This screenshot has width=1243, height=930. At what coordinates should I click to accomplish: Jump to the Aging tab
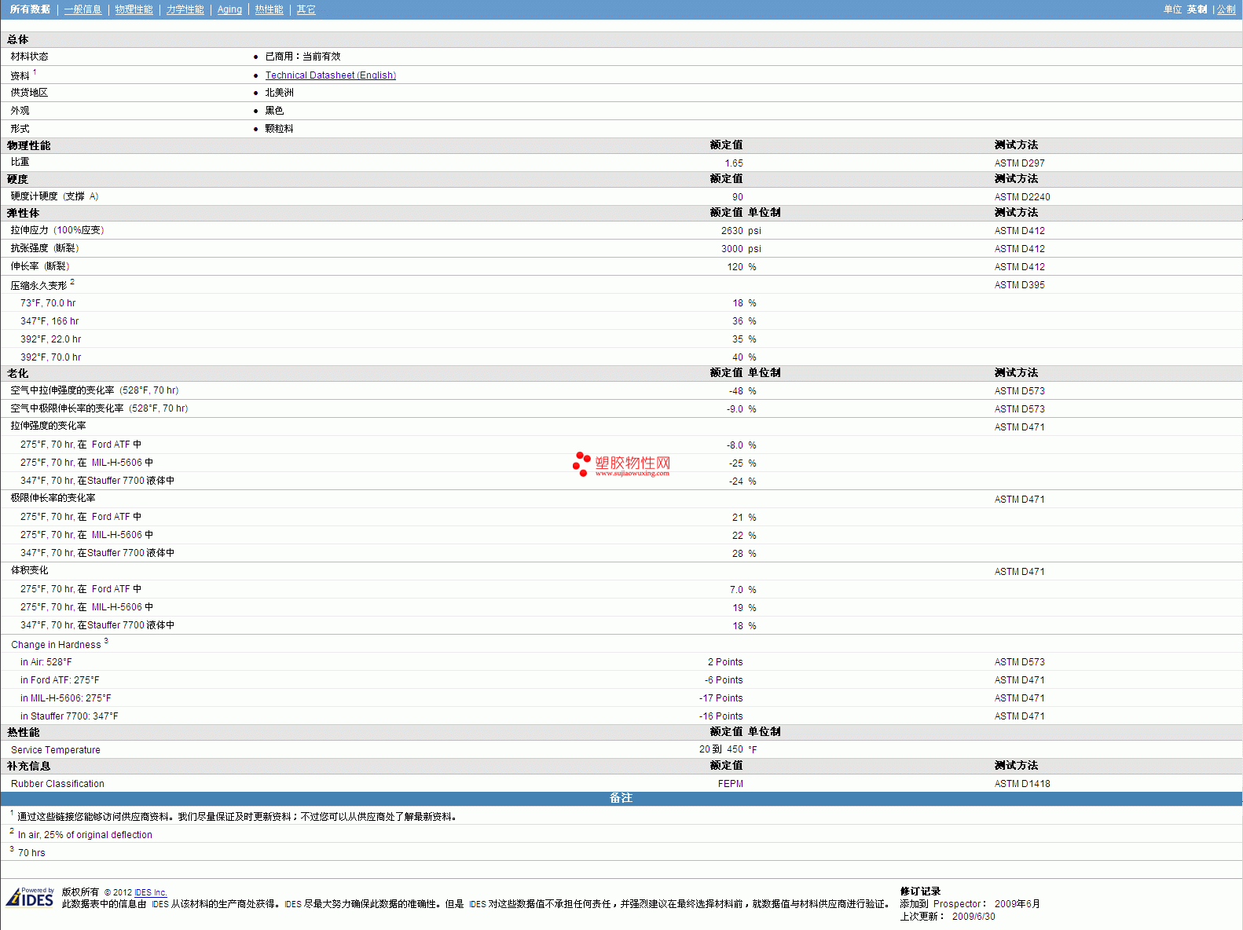pyautogui.click(x=229, y=9)
